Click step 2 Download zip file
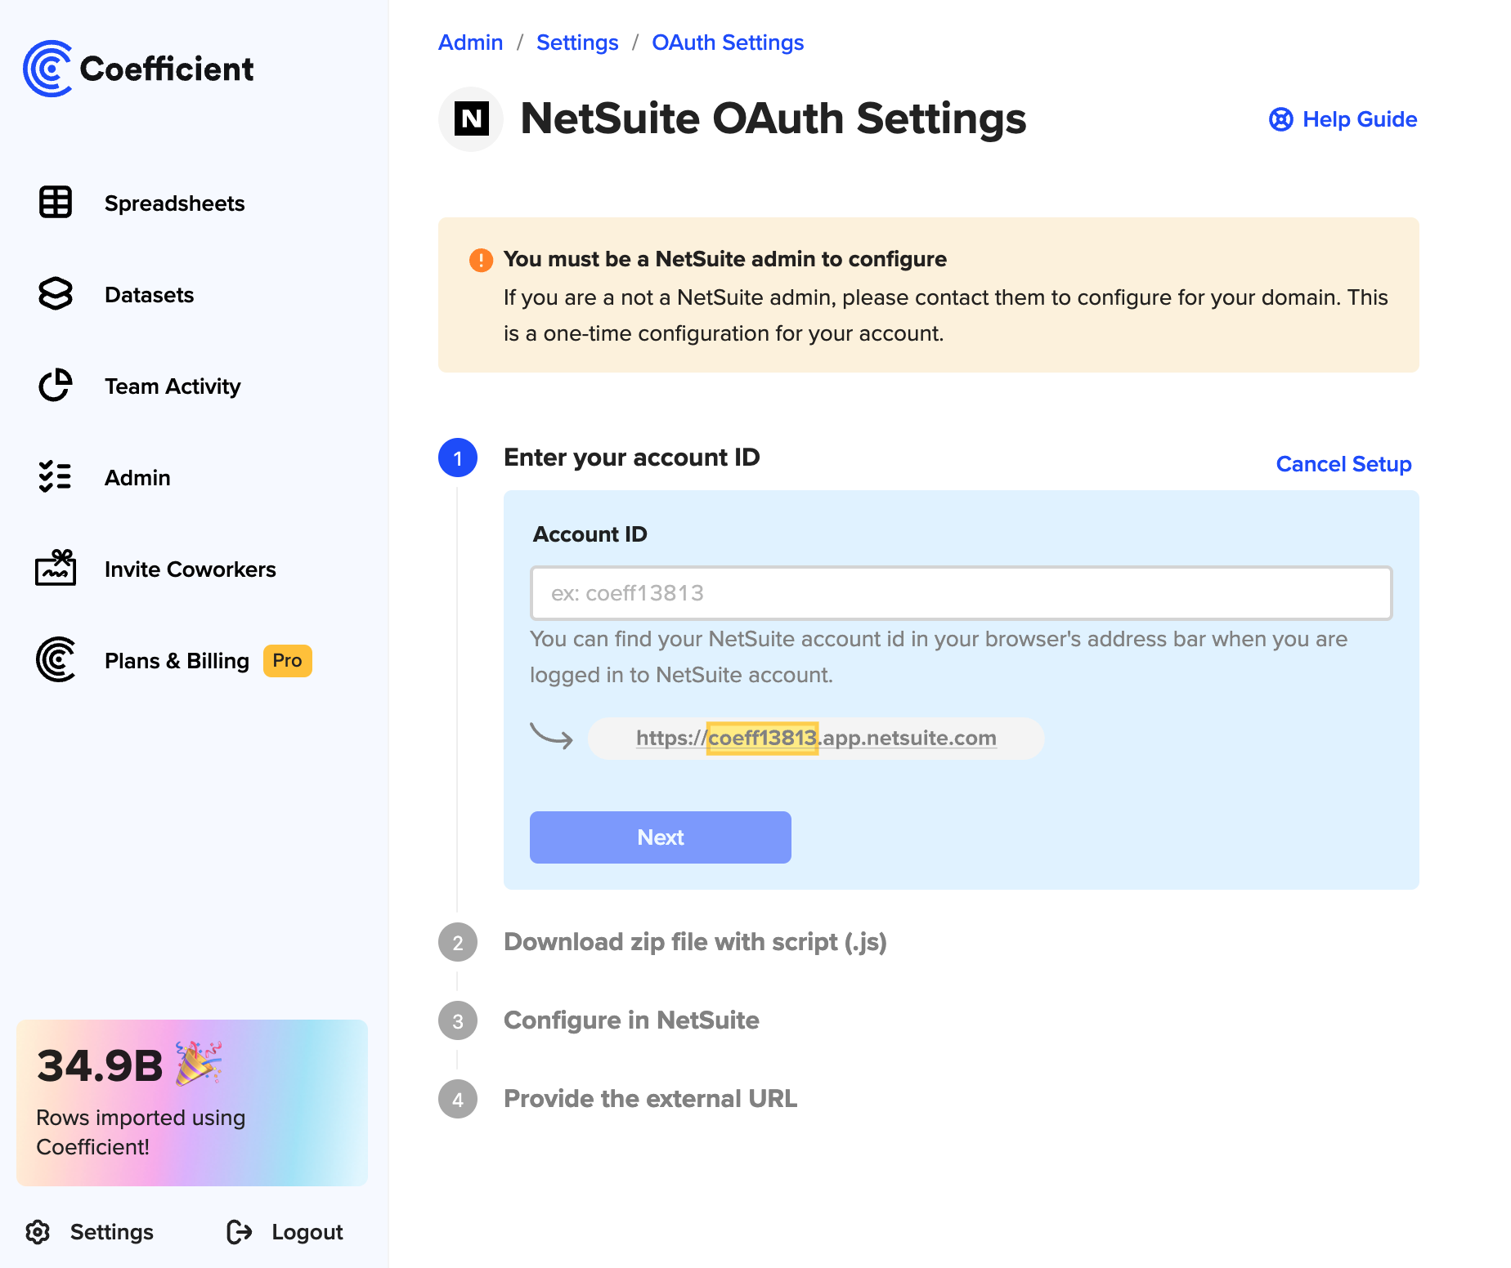Viewport: 1511px width, 1268px height. pyautogui.click(x=695, y=942)
